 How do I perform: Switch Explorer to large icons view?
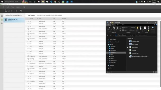[156, 72]
